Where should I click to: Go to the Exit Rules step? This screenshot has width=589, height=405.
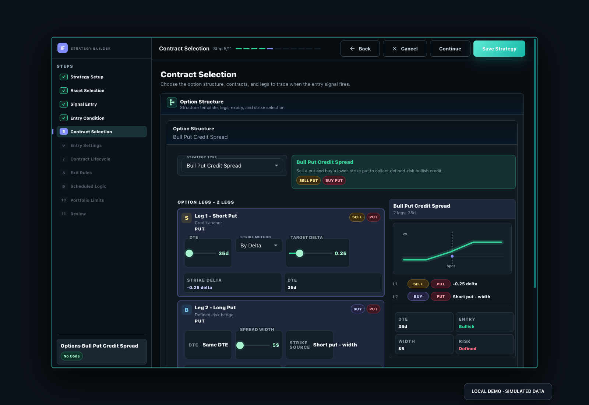pos(102,173)
